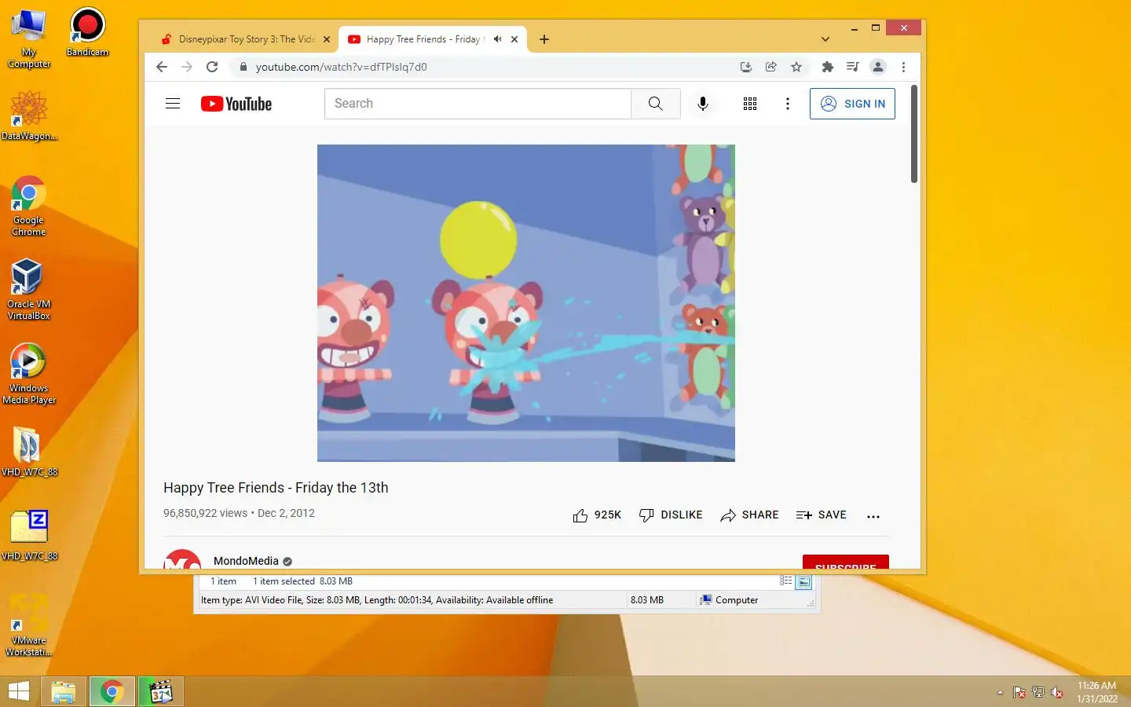Like the video with 925K thumbs-up
The height and width of the screenshot is (707, 1131).
pyautogui.click(x=597, y=515)
